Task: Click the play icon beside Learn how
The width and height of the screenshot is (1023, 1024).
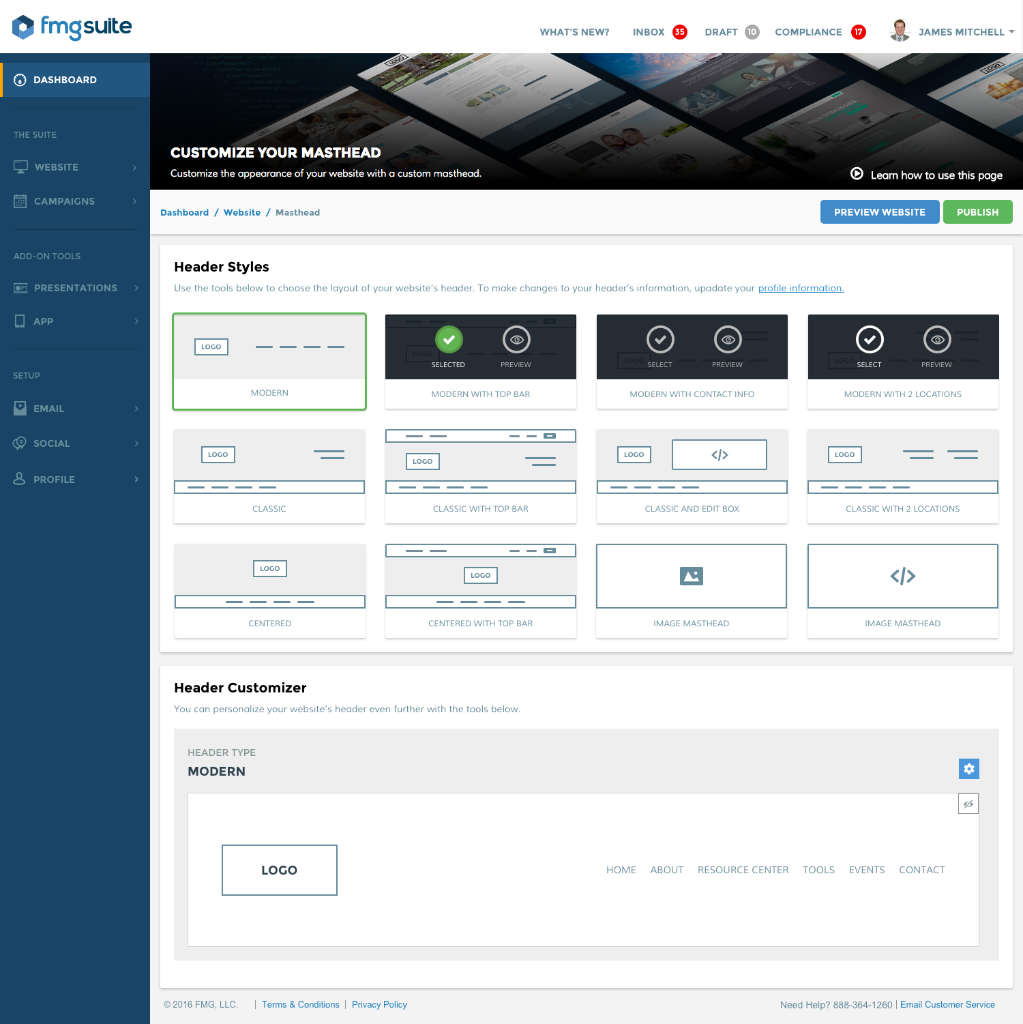Action: [x=857, y=174]
